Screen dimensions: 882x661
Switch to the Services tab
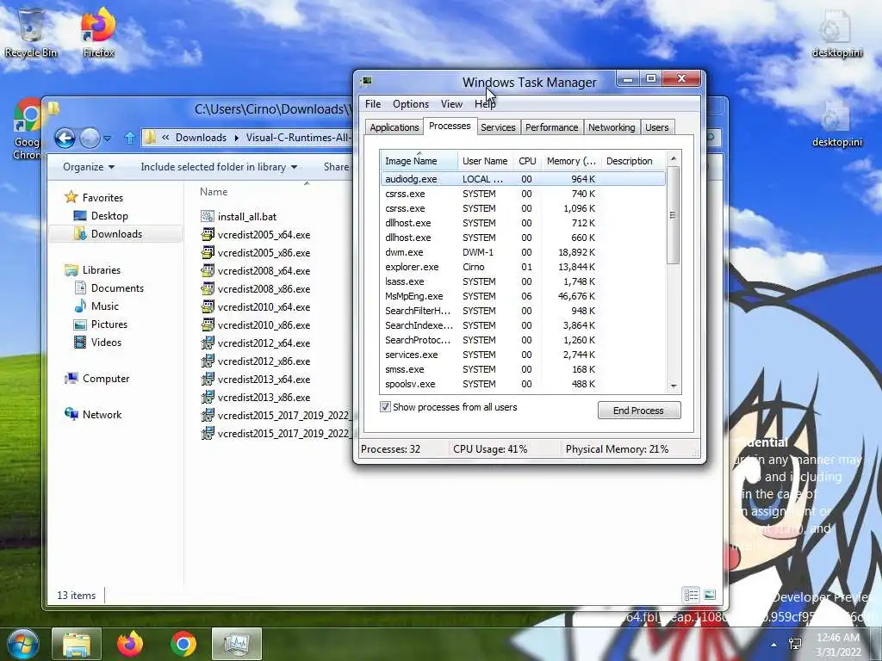[498, 127]
